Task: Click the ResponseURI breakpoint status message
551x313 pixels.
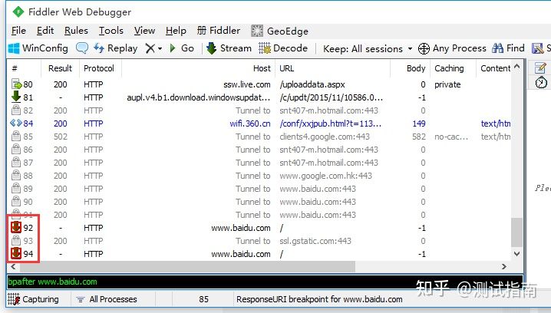Action: pyautogui.click(x=319, y=299)
